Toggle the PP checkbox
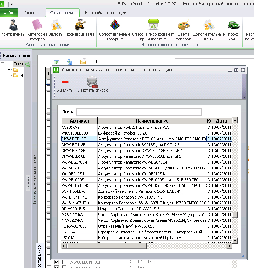The image size is (254, 268). [x=93, y=61]
